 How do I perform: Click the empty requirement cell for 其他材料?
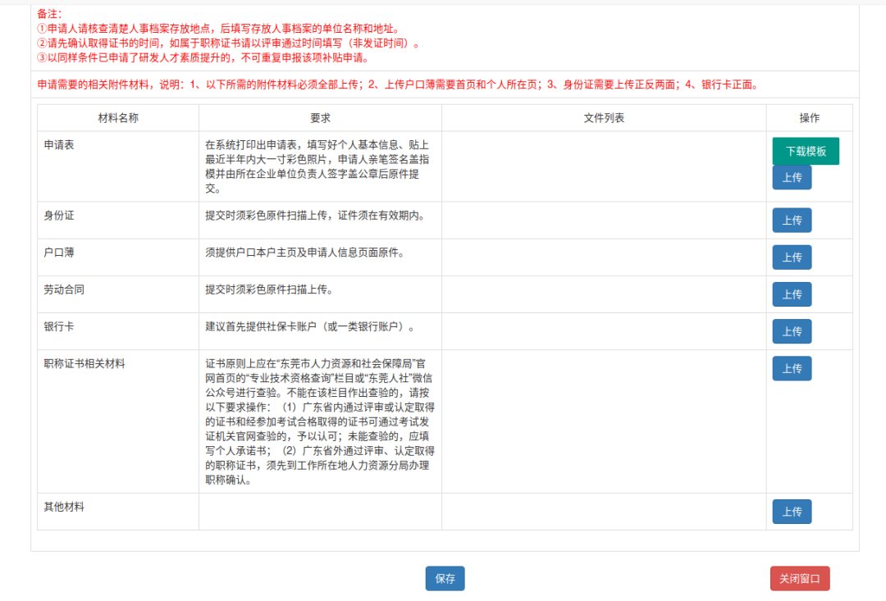(x=320, y=512)
